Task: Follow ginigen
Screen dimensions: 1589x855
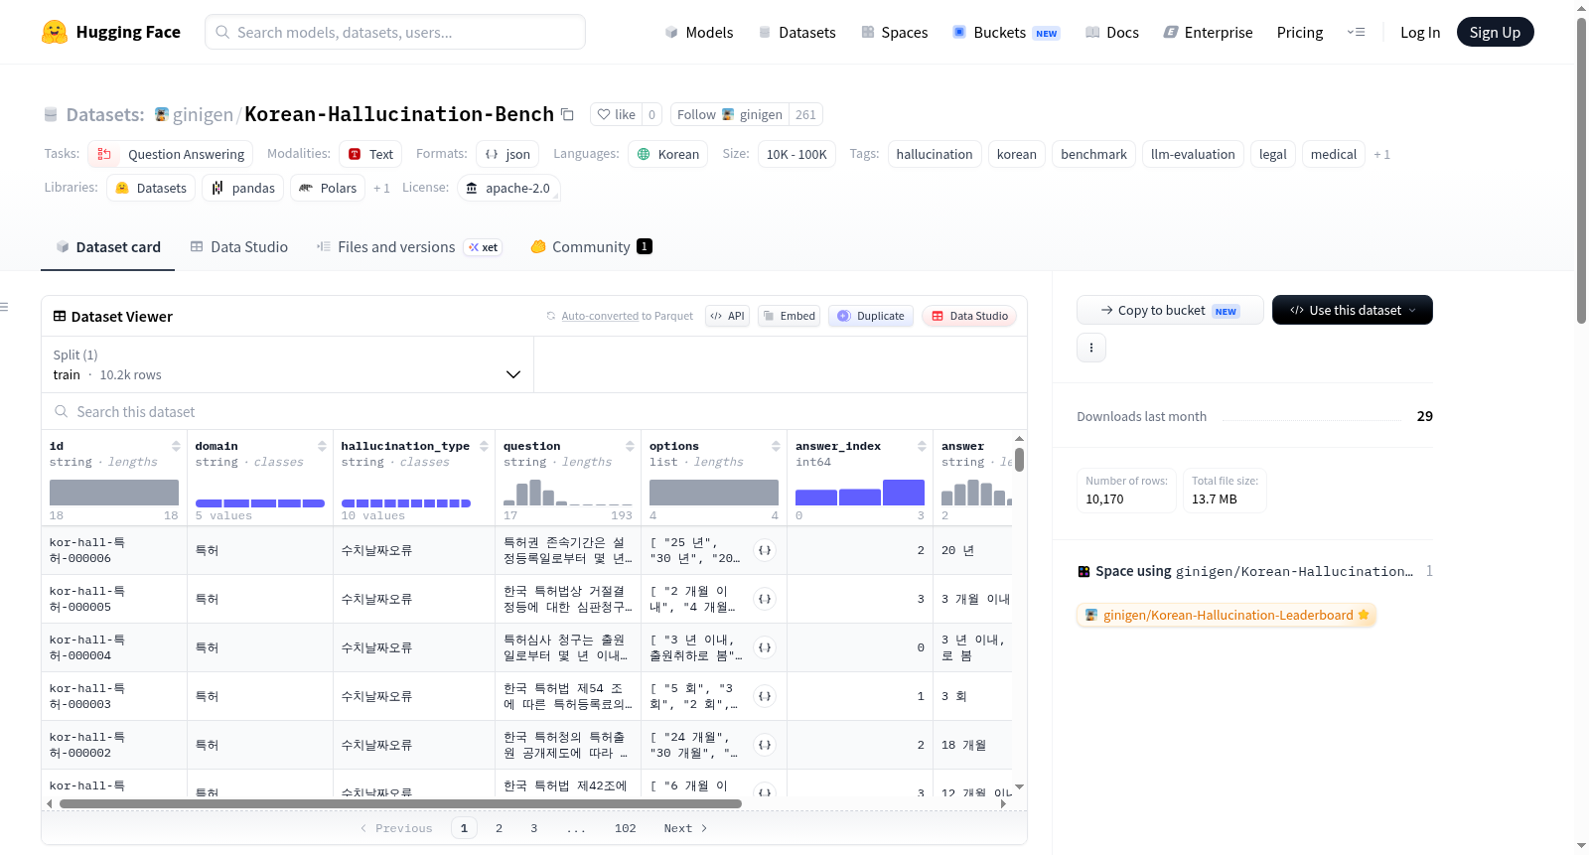Action: tap(730, 114)
